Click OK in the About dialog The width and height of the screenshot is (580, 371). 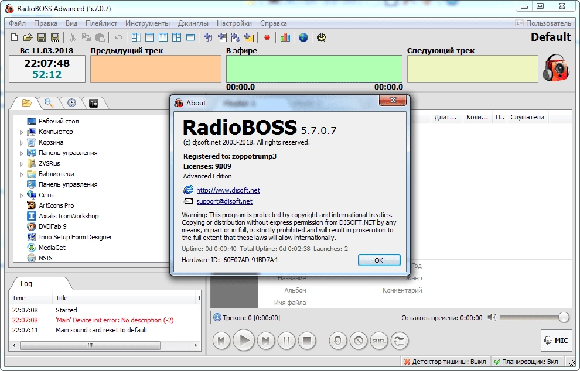(379, 260)
